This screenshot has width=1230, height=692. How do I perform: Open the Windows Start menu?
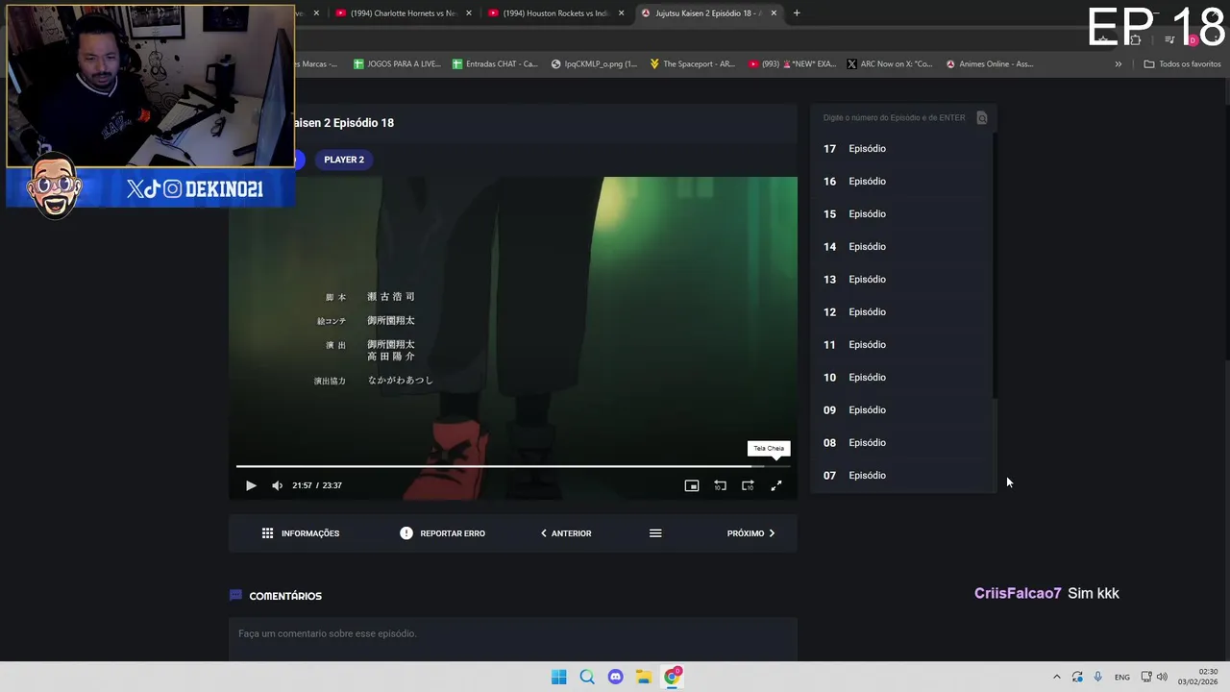tap(558, 677)
